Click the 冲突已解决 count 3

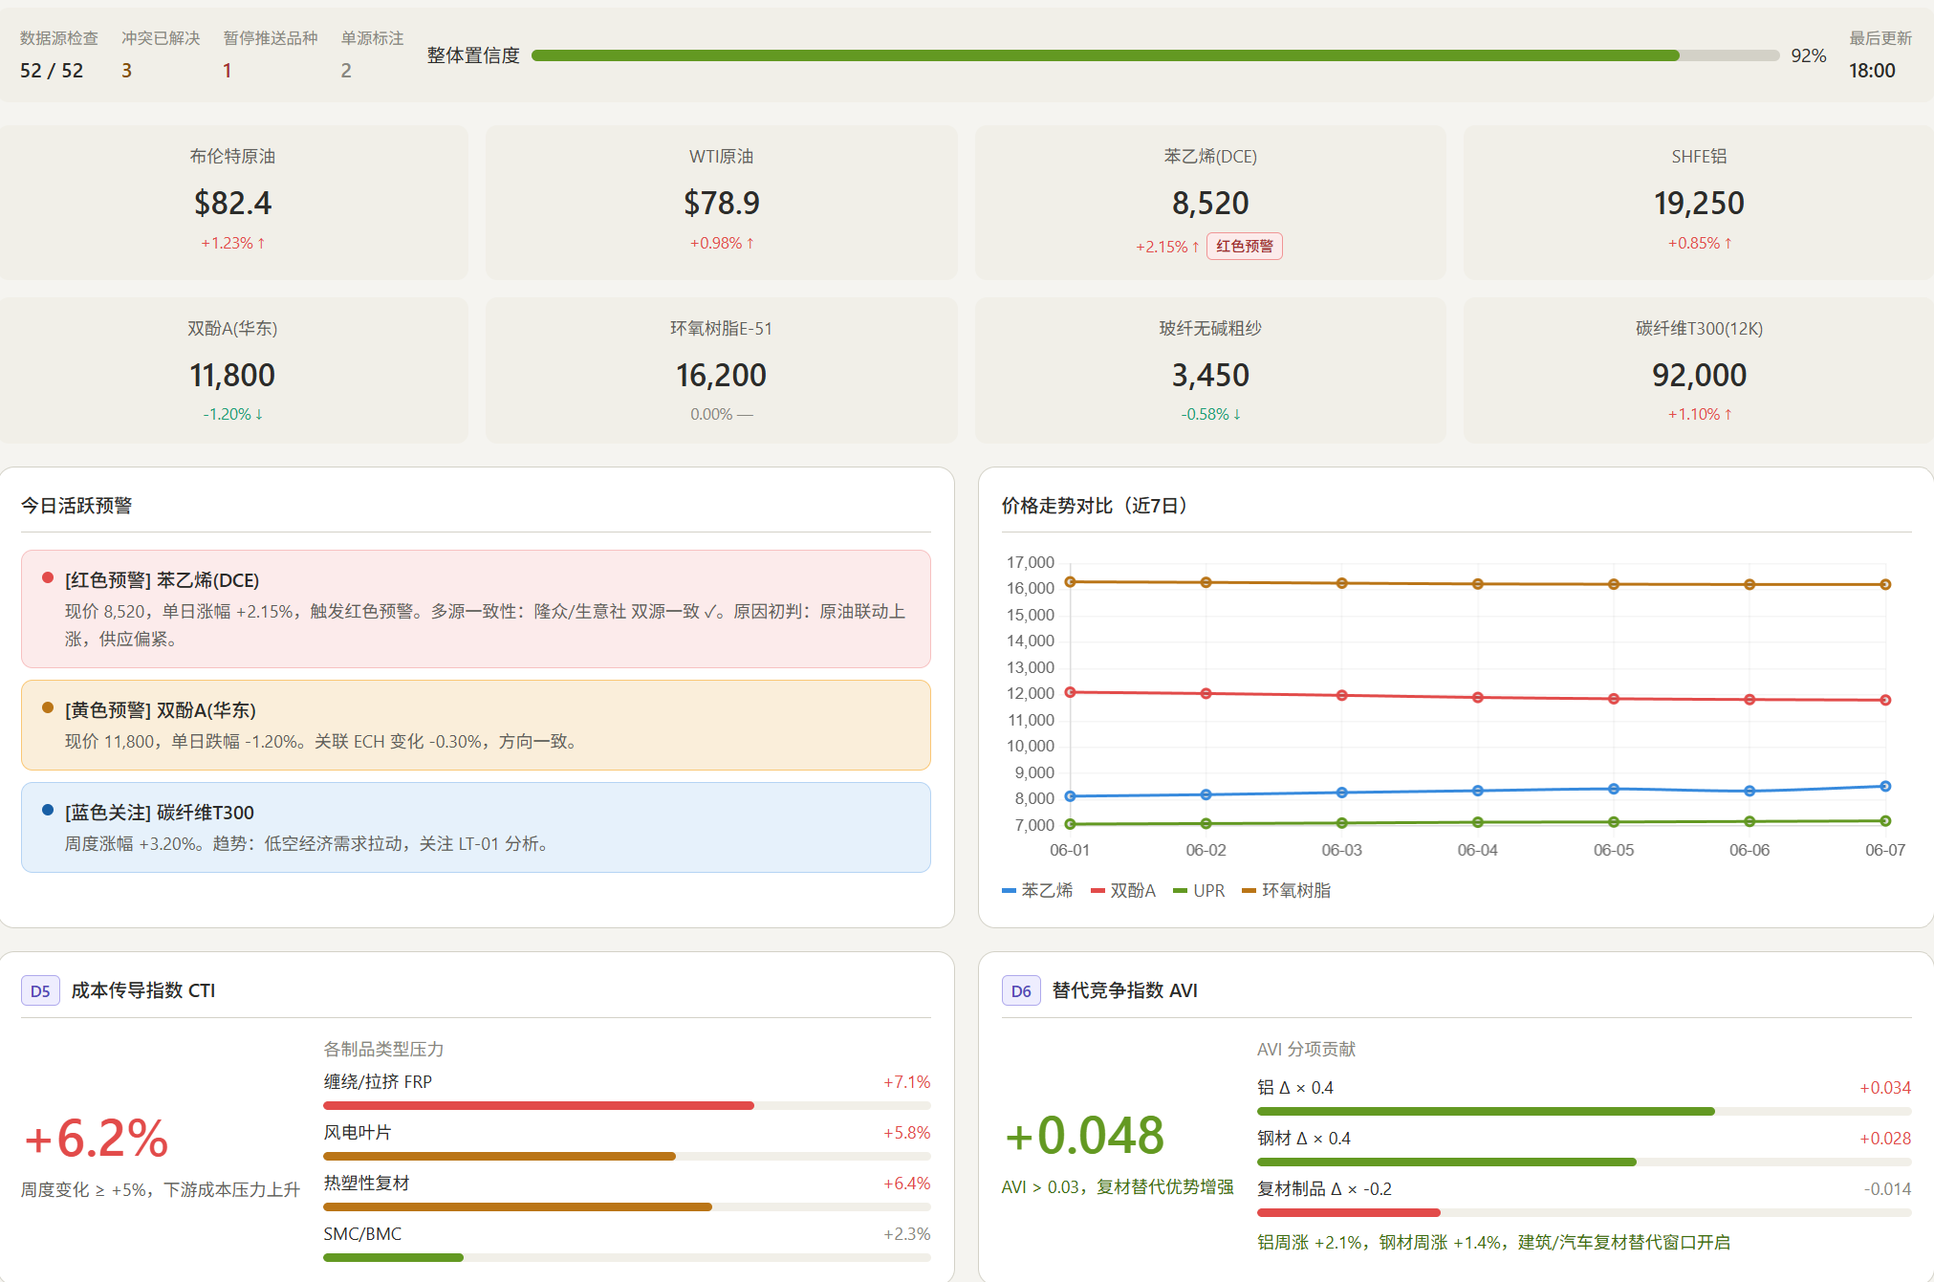(126, 71)
